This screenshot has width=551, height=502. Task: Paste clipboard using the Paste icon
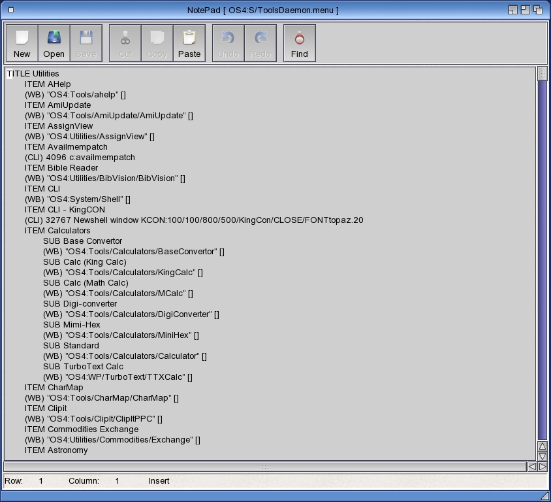click(x=189, y=43)
